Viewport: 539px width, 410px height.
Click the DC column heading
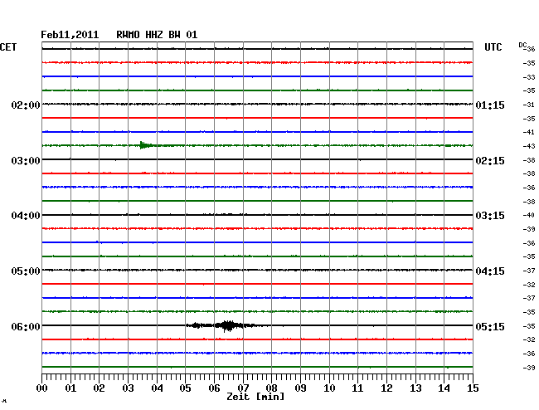[x=522, y=45]
